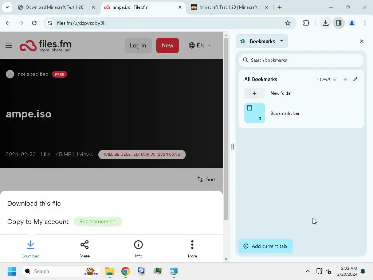The height and width of the screenshot is (280, 373).
Task: Open the Chrome profile icon
Action: 352,23
